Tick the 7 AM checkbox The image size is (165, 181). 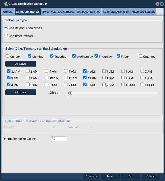[142, 71]
